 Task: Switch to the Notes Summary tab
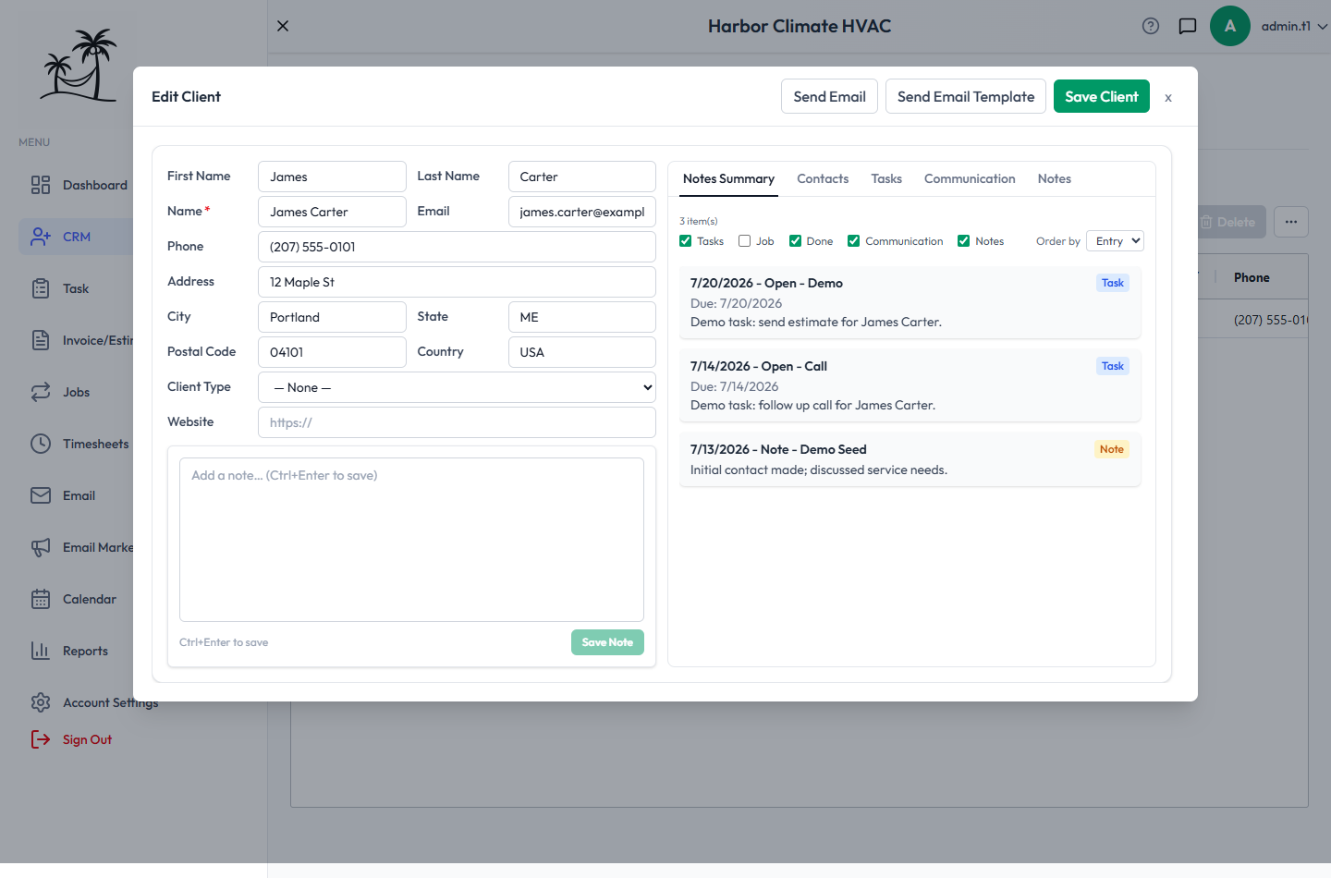728,178
